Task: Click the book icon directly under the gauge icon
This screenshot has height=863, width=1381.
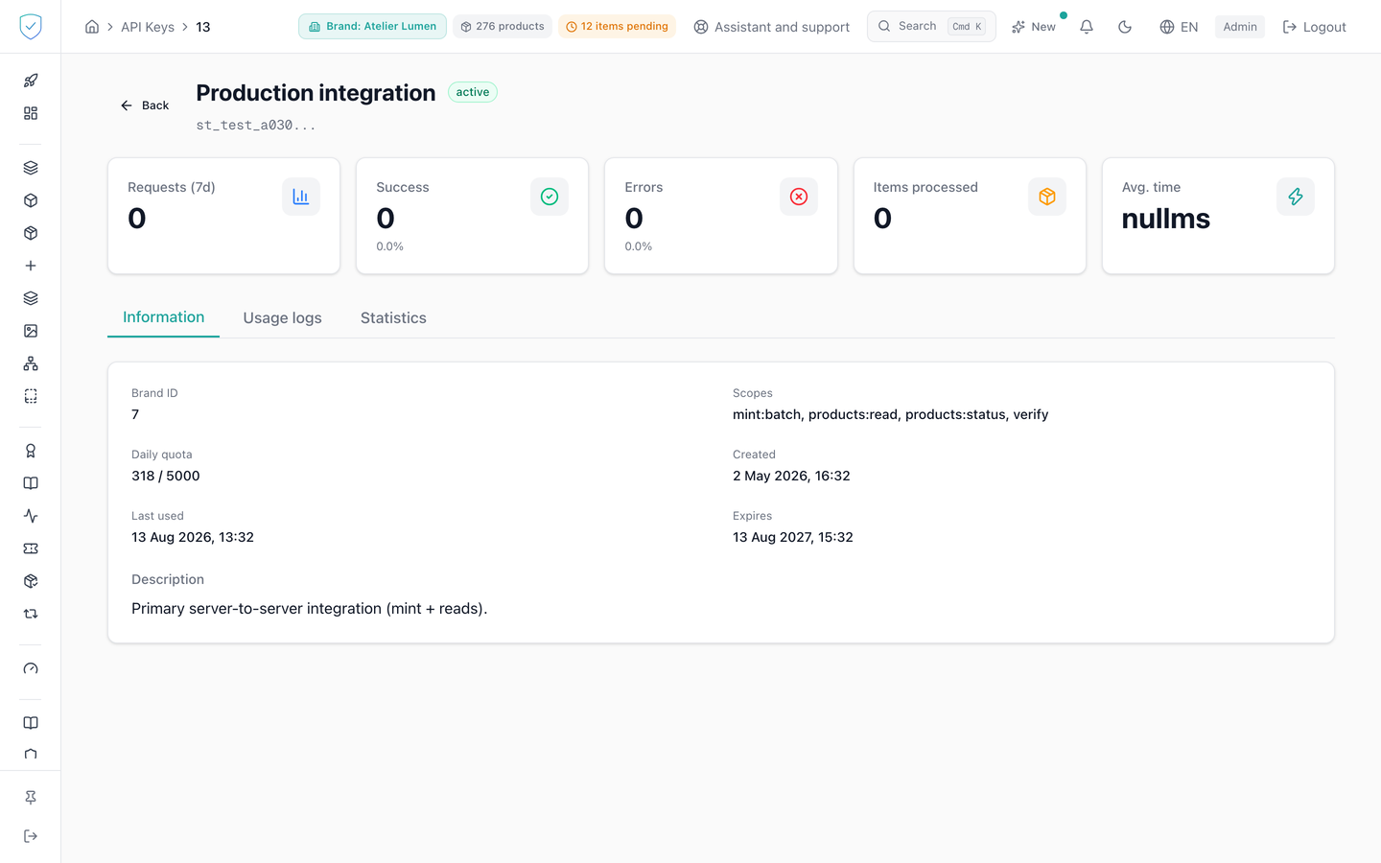Action: click(31, 723)
